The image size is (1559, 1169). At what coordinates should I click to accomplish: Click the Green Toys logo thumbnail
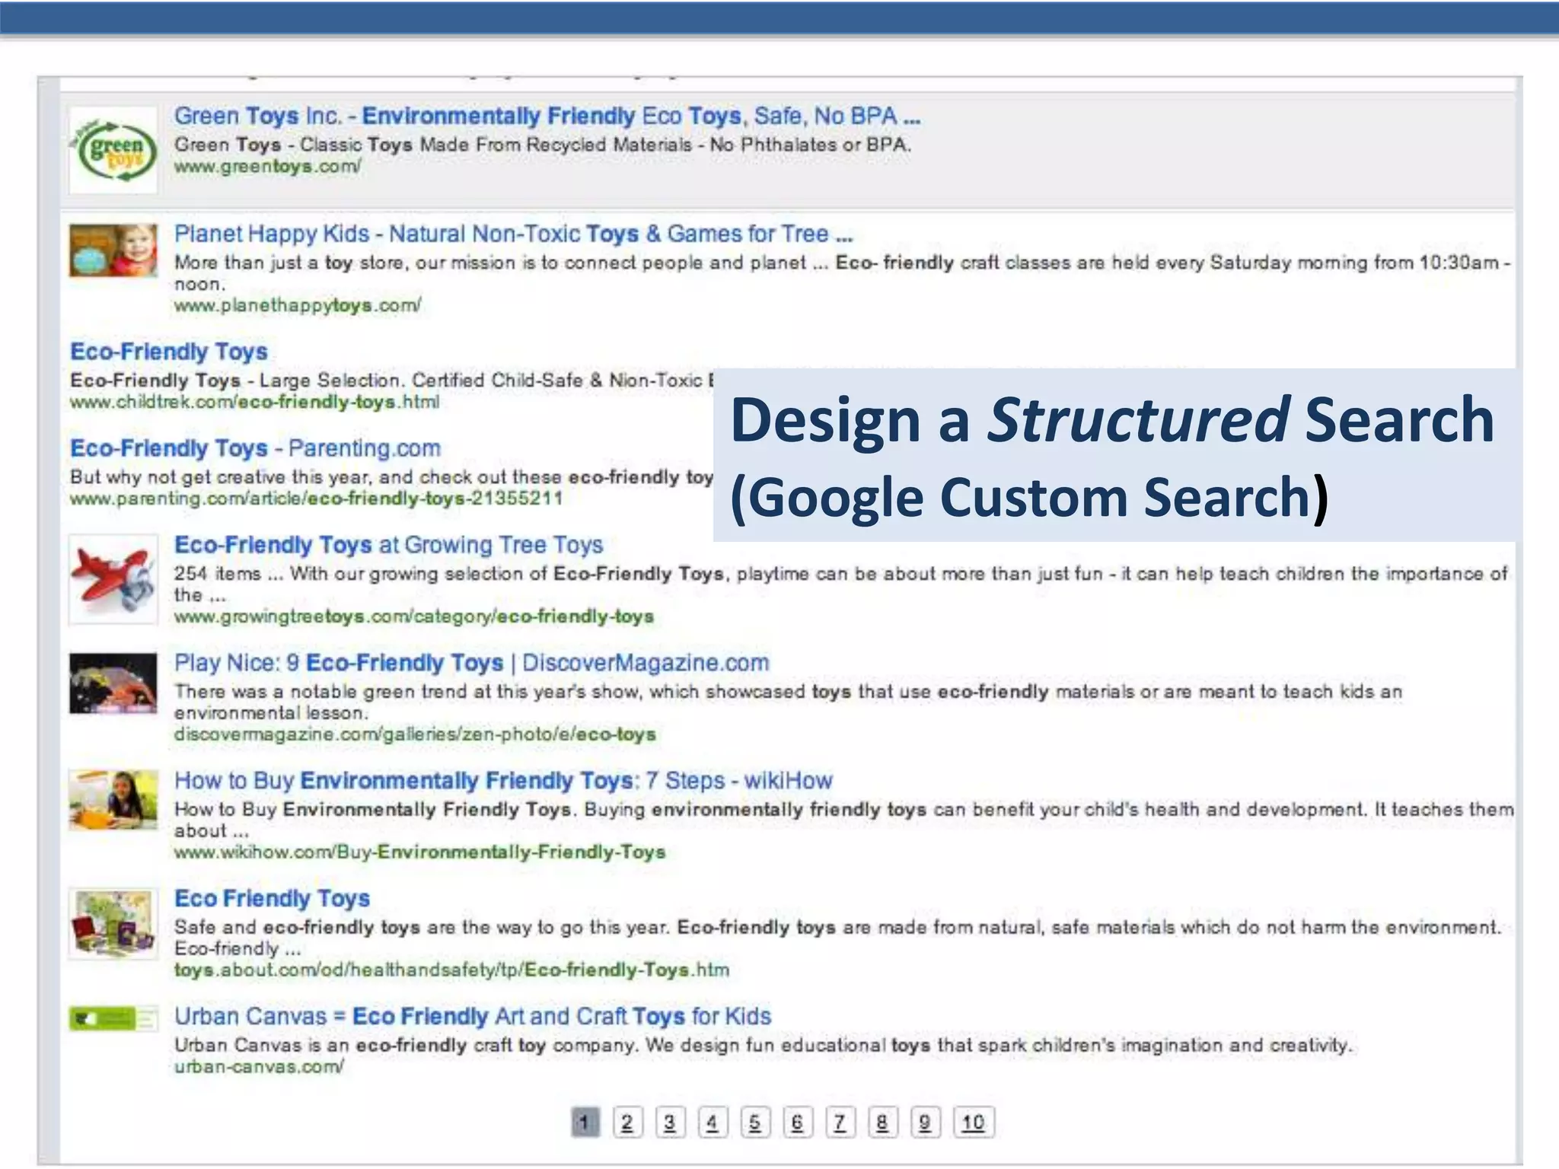(113, 151)
